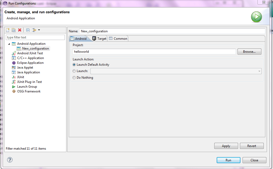Viewport: 273px width, 169px height.
Task: Click the green Run icon in header
Action: [256, 17]
